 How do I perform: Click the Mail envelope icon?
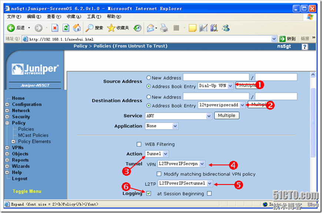click(150, 28)
